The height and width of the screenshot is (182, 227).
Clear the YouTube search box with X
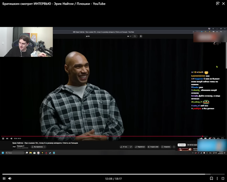131,36
